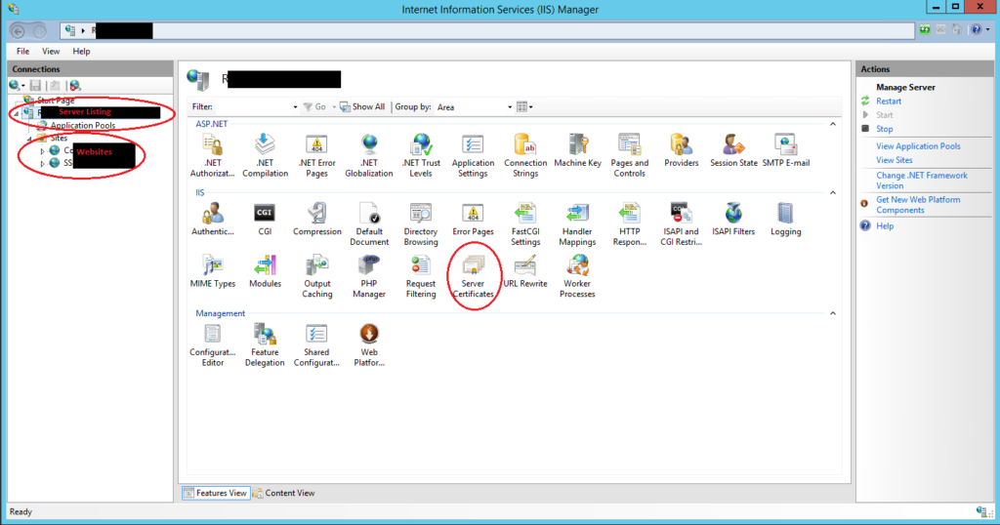Click Get New Web Platform Components
Screen dimensions: 1000x525
[x=918, y=205]
